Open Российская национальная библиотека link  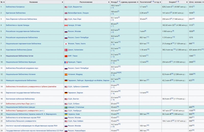(22, 37)
